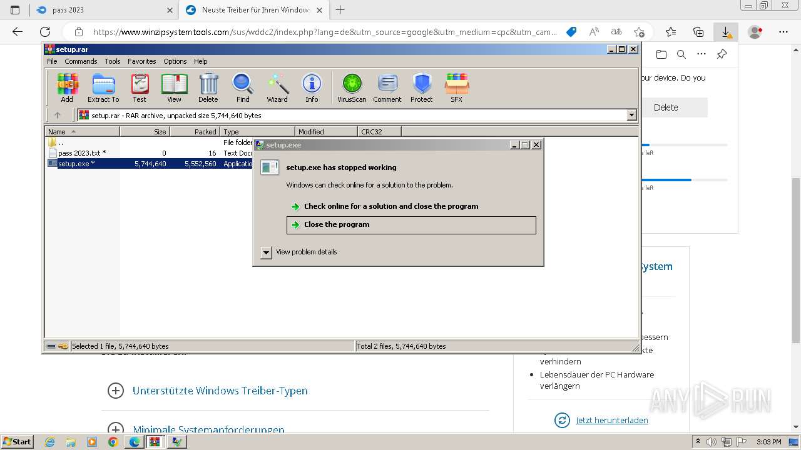This screenshot has width=801, height=450.
Task: Select the 'pass 2023.txt' file row
Action: pos(150,153)
